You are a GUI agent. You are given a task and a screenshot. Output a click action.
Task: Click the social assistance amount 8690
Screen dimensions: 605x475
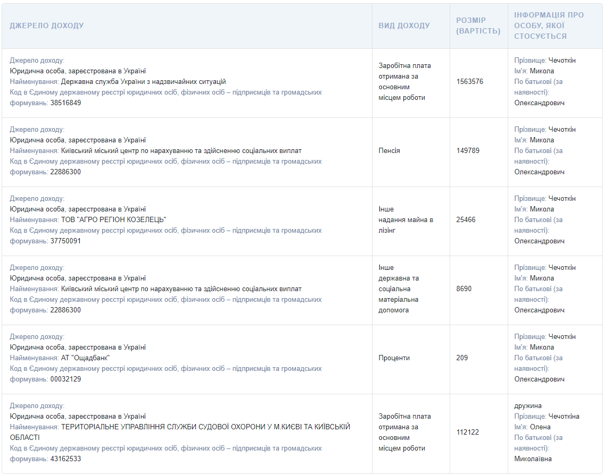(463, 289)
